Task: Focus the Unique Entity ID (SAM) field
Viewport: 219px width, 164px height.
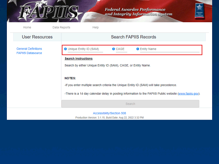Action: point(85,49)
